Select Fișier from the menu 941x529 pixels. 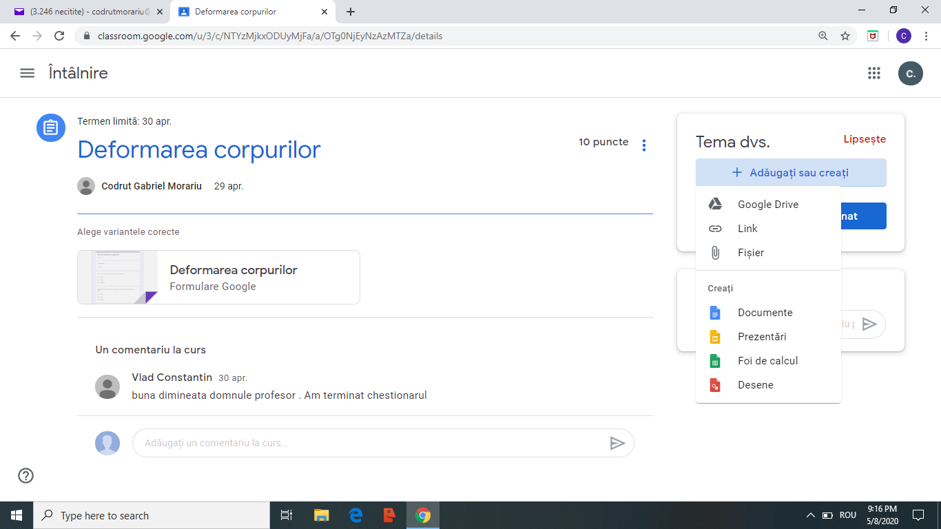click(768, 253)
